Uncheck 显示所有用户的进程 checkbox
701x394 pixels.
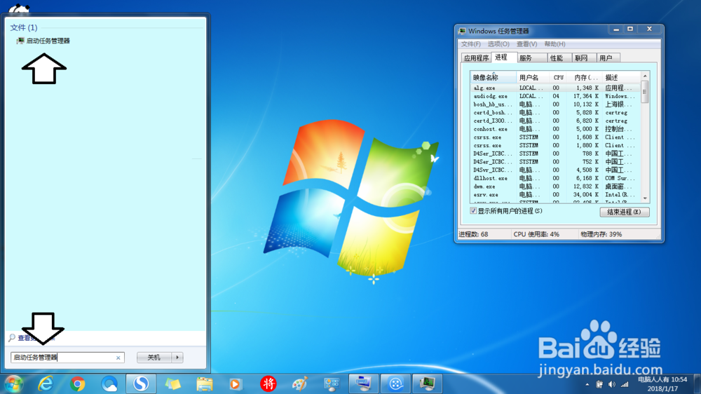(473, 210)
